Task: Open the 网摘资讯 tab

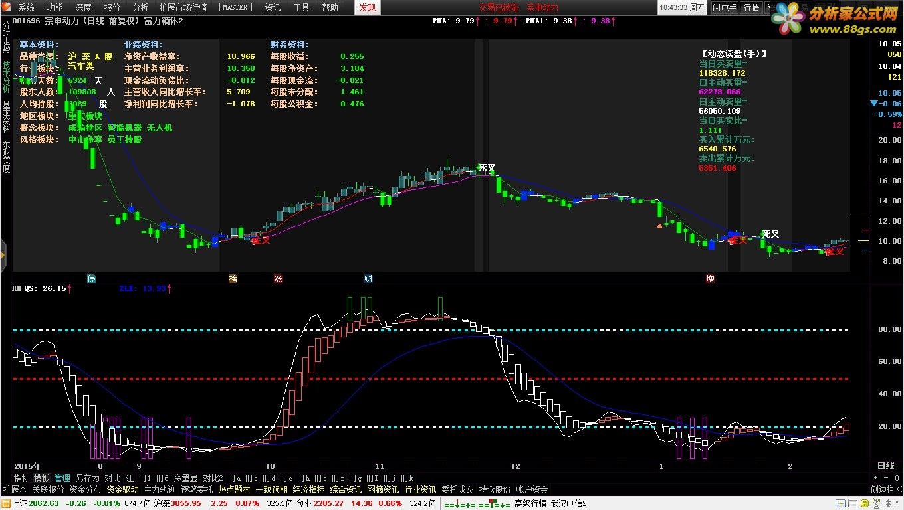Action: click(x=383, y=489)
